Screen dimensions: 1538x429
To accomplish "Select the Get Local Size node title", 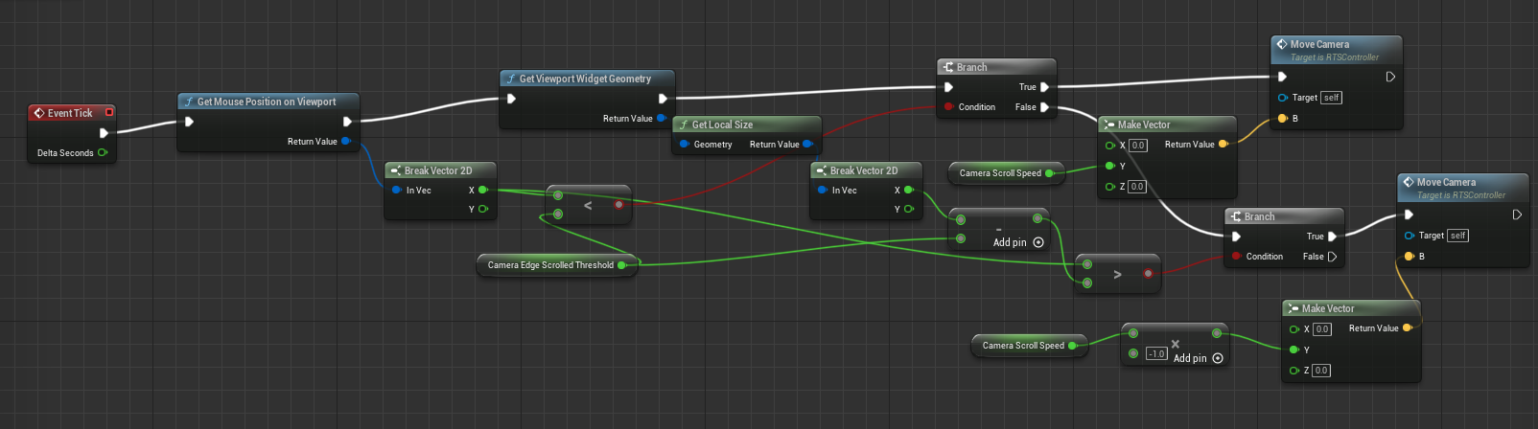I will [722, 124].
